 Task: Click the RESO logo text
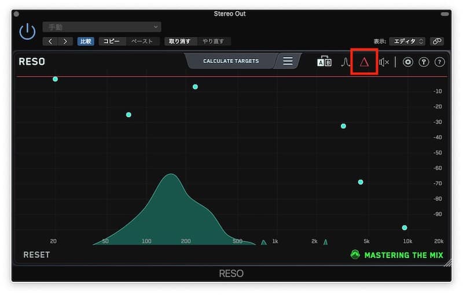click(x=32, y=62)
